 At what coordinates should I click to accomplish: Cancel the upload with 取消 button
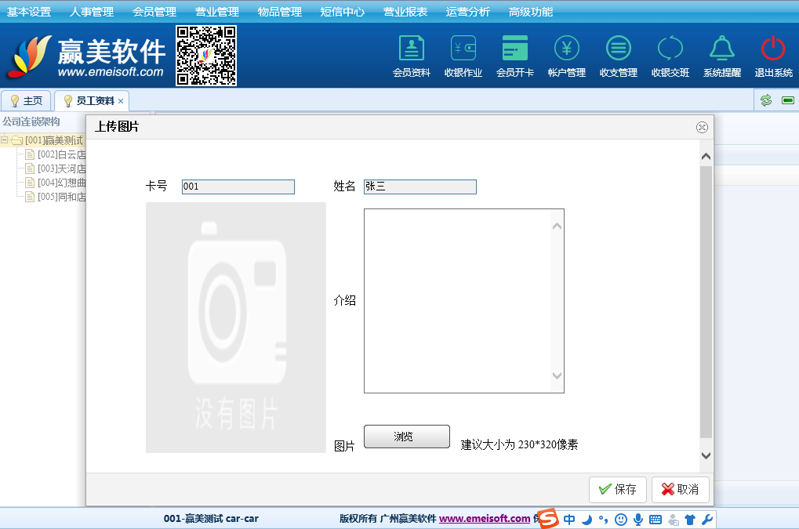point(680,489)
